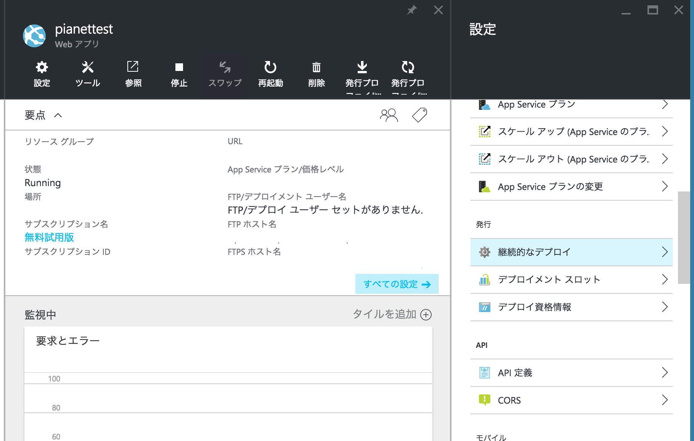This screenshot has height=441, width=694.
Task: Click the pianettest web app logo
Action: click(34, 36)
